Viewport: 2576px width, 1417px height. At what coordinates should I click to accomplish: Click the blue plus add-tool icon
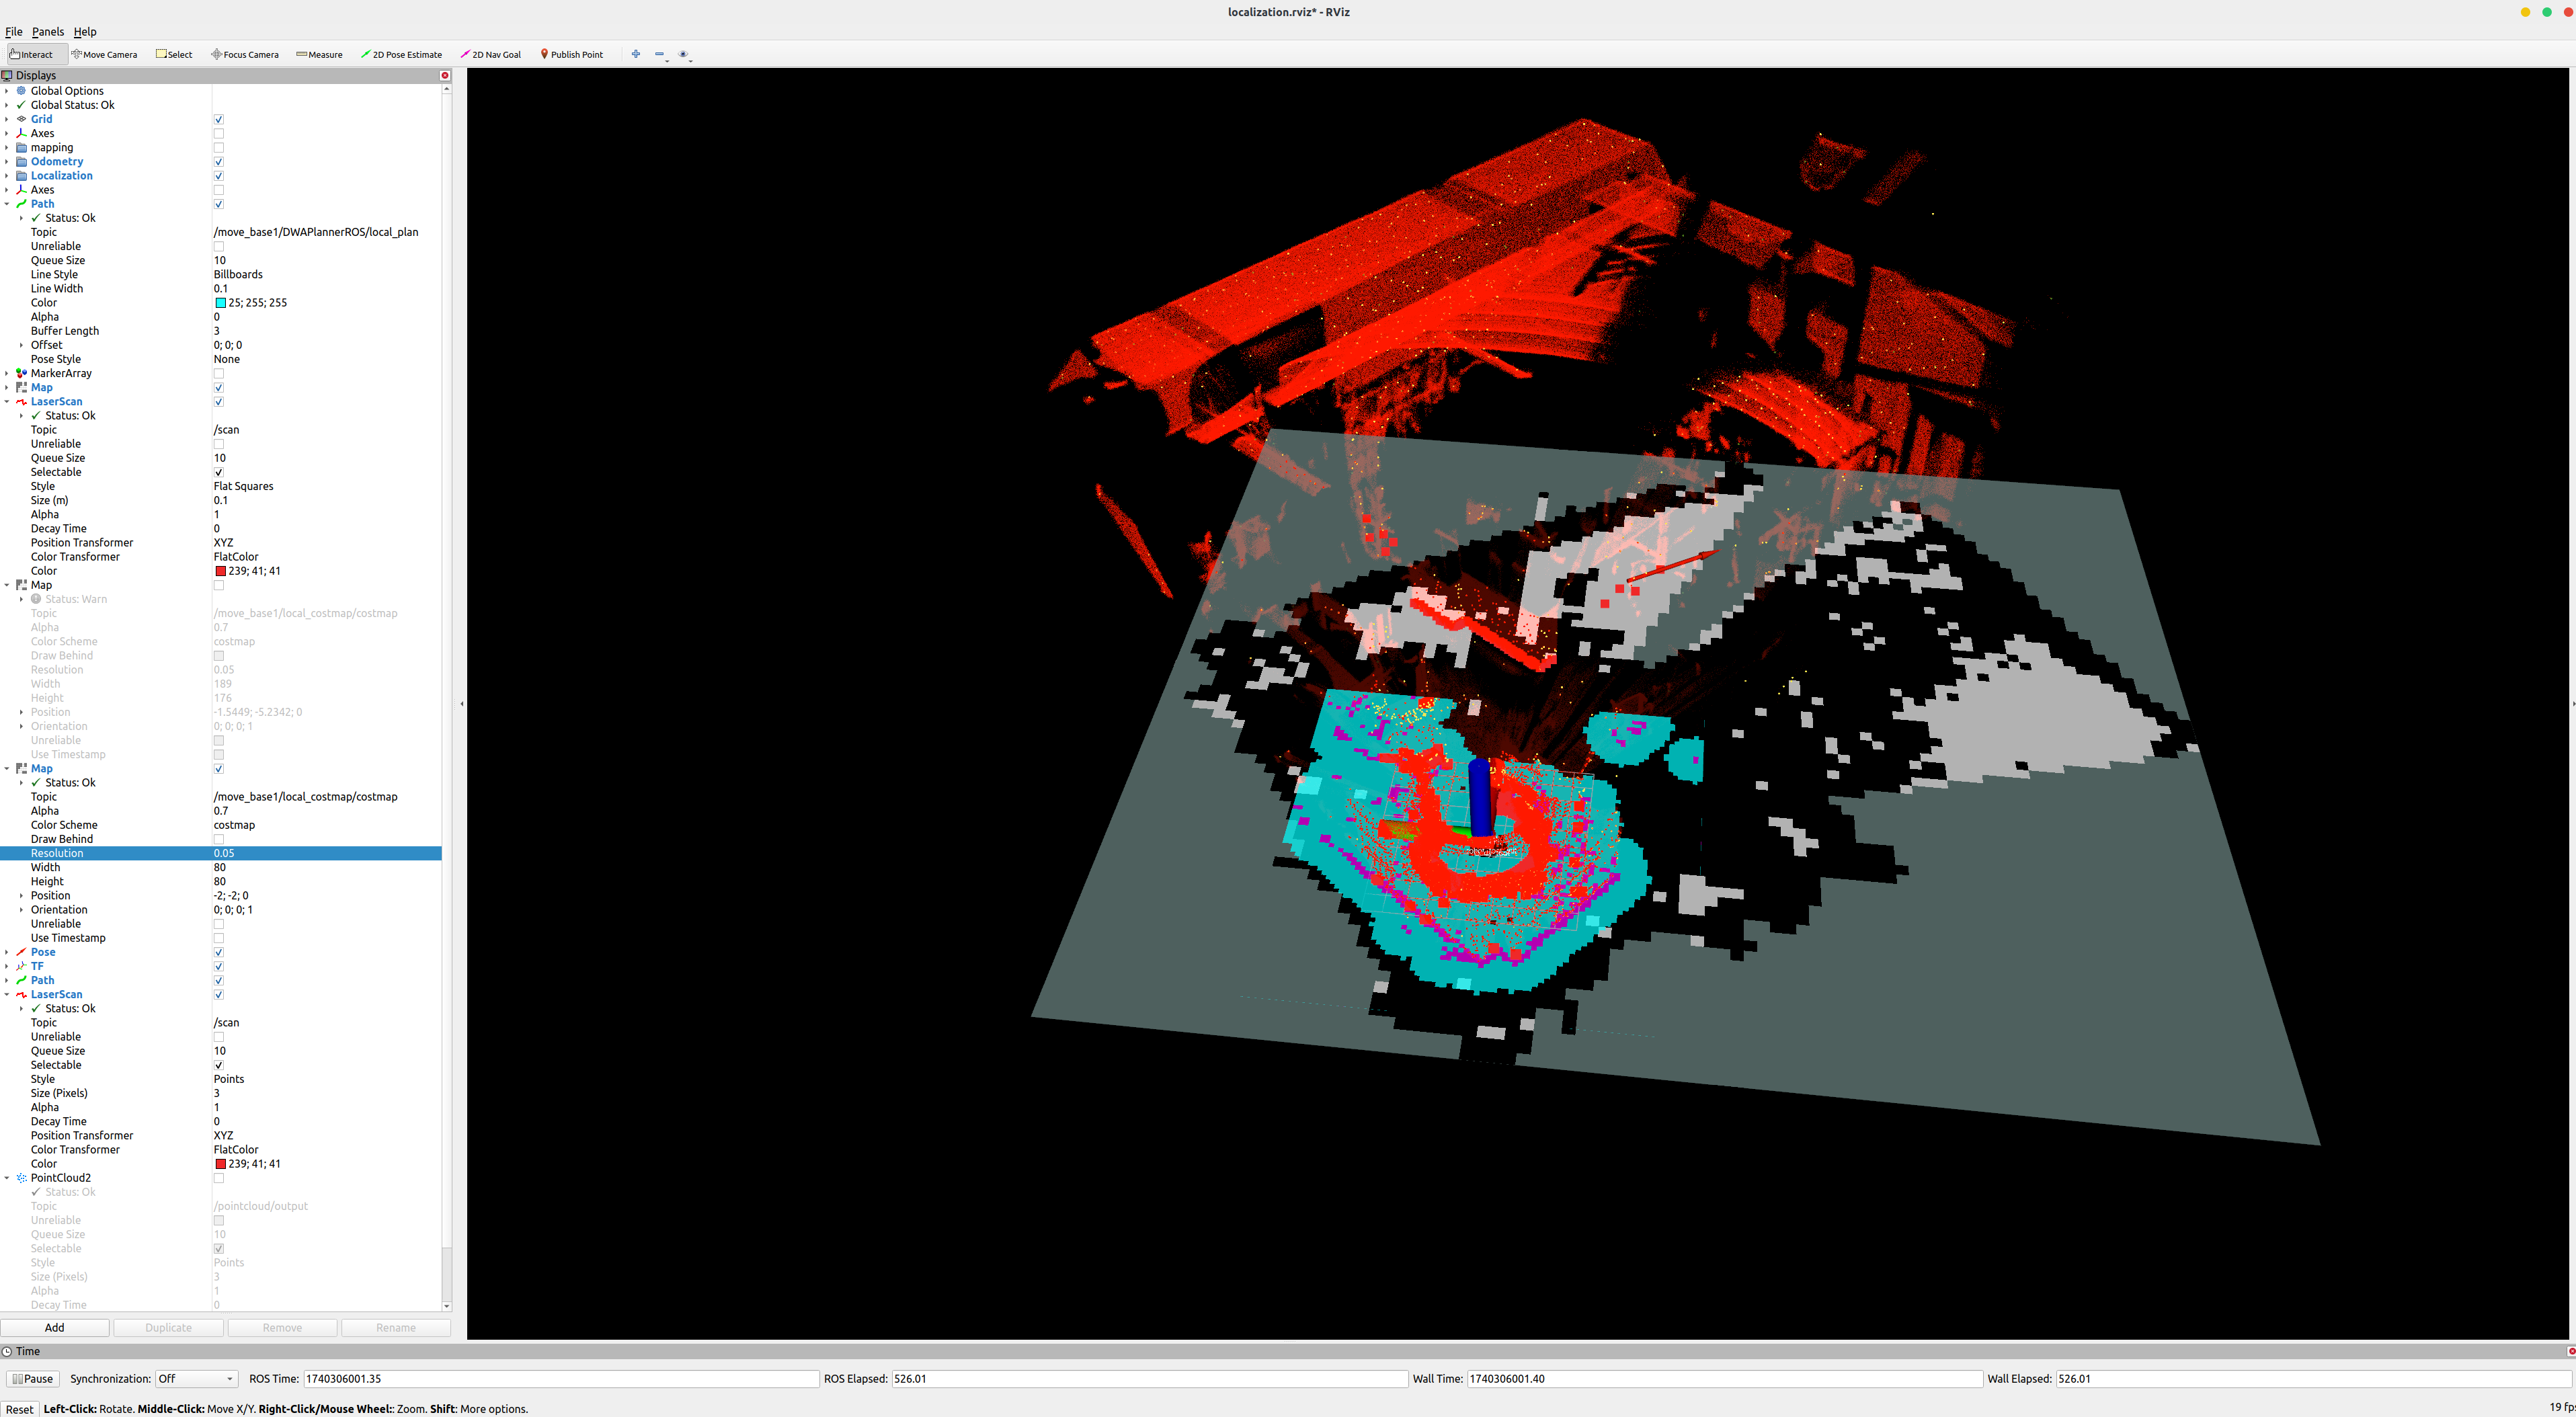point(636,54)
